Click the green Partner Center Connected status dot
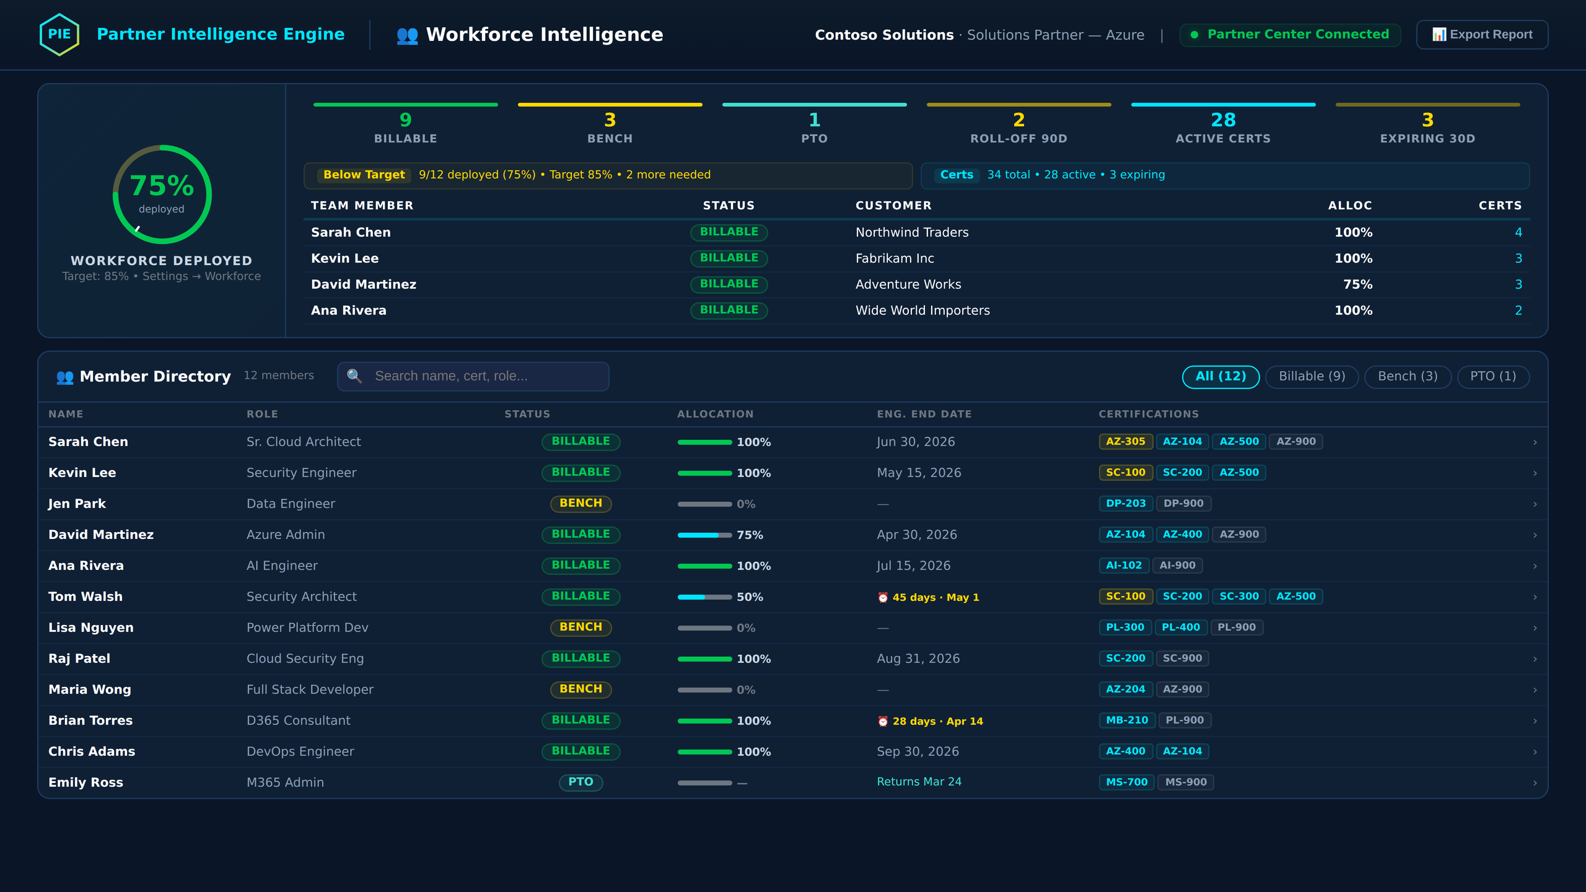Screen dimensions: 1586x892 coord(1196,35)
